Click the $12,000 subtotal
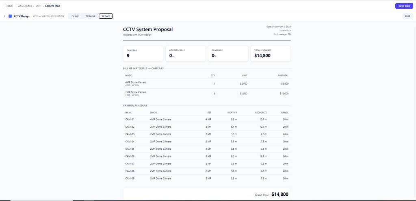This screenshot has height=201, width=416. pos(284,94)
